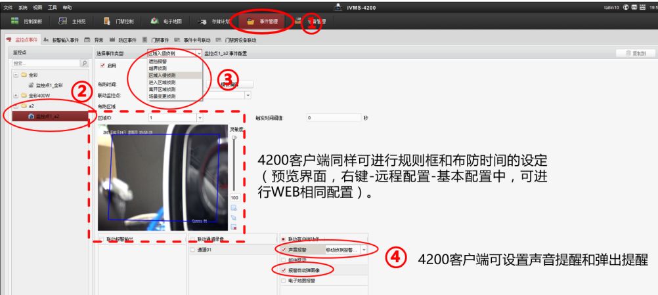This screenshot has height=295, width=658.
Task: Click the 灵敏度 sensitivity slider
Action: [233, 164]
